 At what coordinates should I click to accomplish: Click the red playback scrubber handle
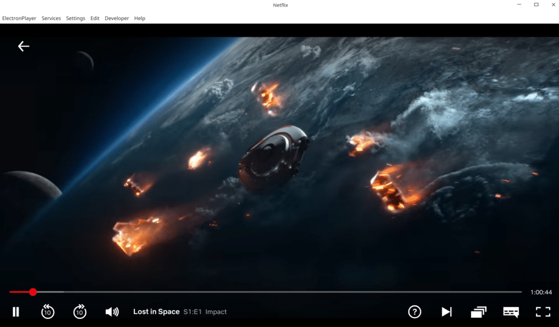pyautogui.click(x=33, y=292)
